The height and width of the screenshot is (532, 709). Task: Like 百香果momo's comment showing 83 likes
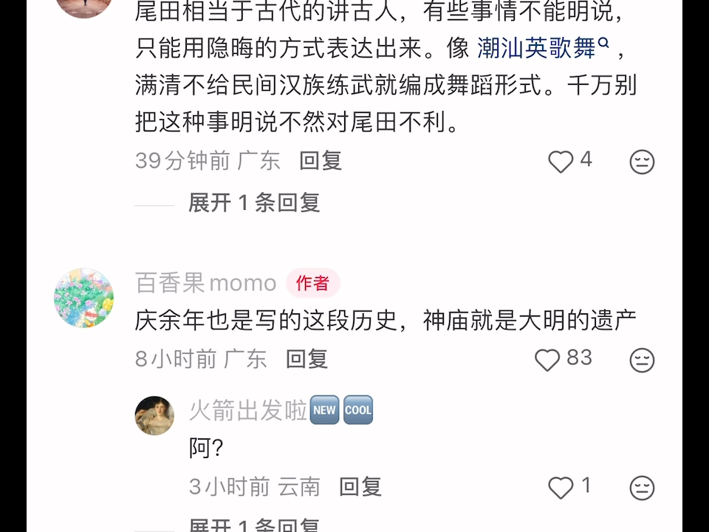click(x=547, y=360)
